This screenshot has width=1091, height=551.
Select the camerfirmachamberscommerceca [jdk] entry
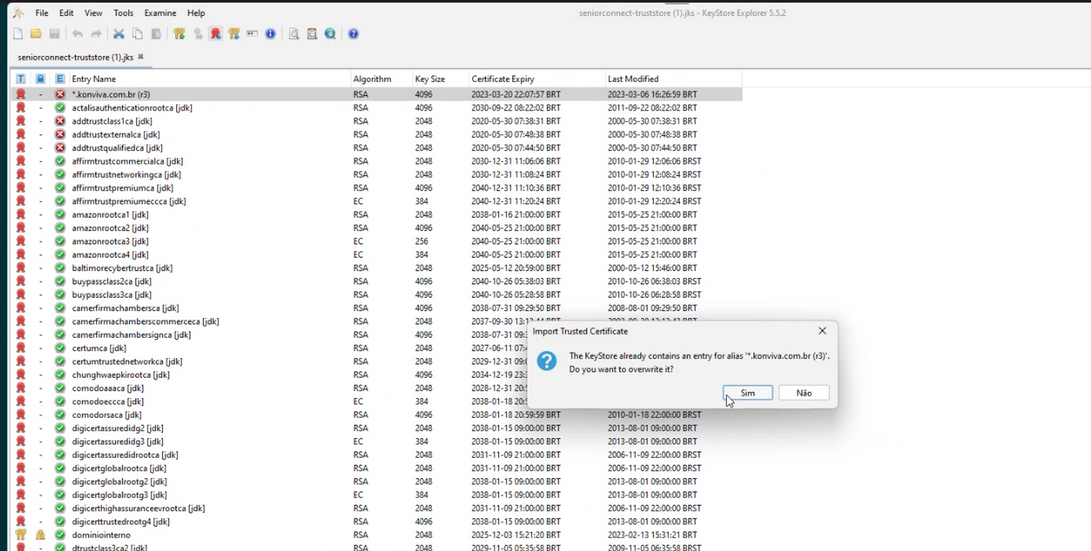[146, 322]
